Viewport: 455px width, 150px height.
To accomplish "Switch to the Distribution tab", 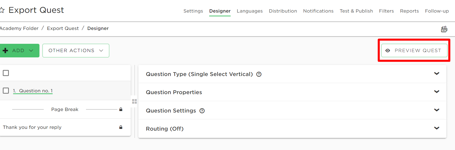I will pyautogui.click(x=283, y=11).
